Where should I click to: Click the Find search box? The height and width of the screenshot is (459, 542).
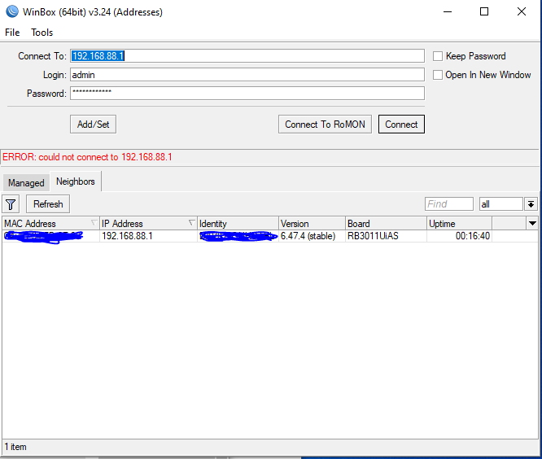point(449,204)
